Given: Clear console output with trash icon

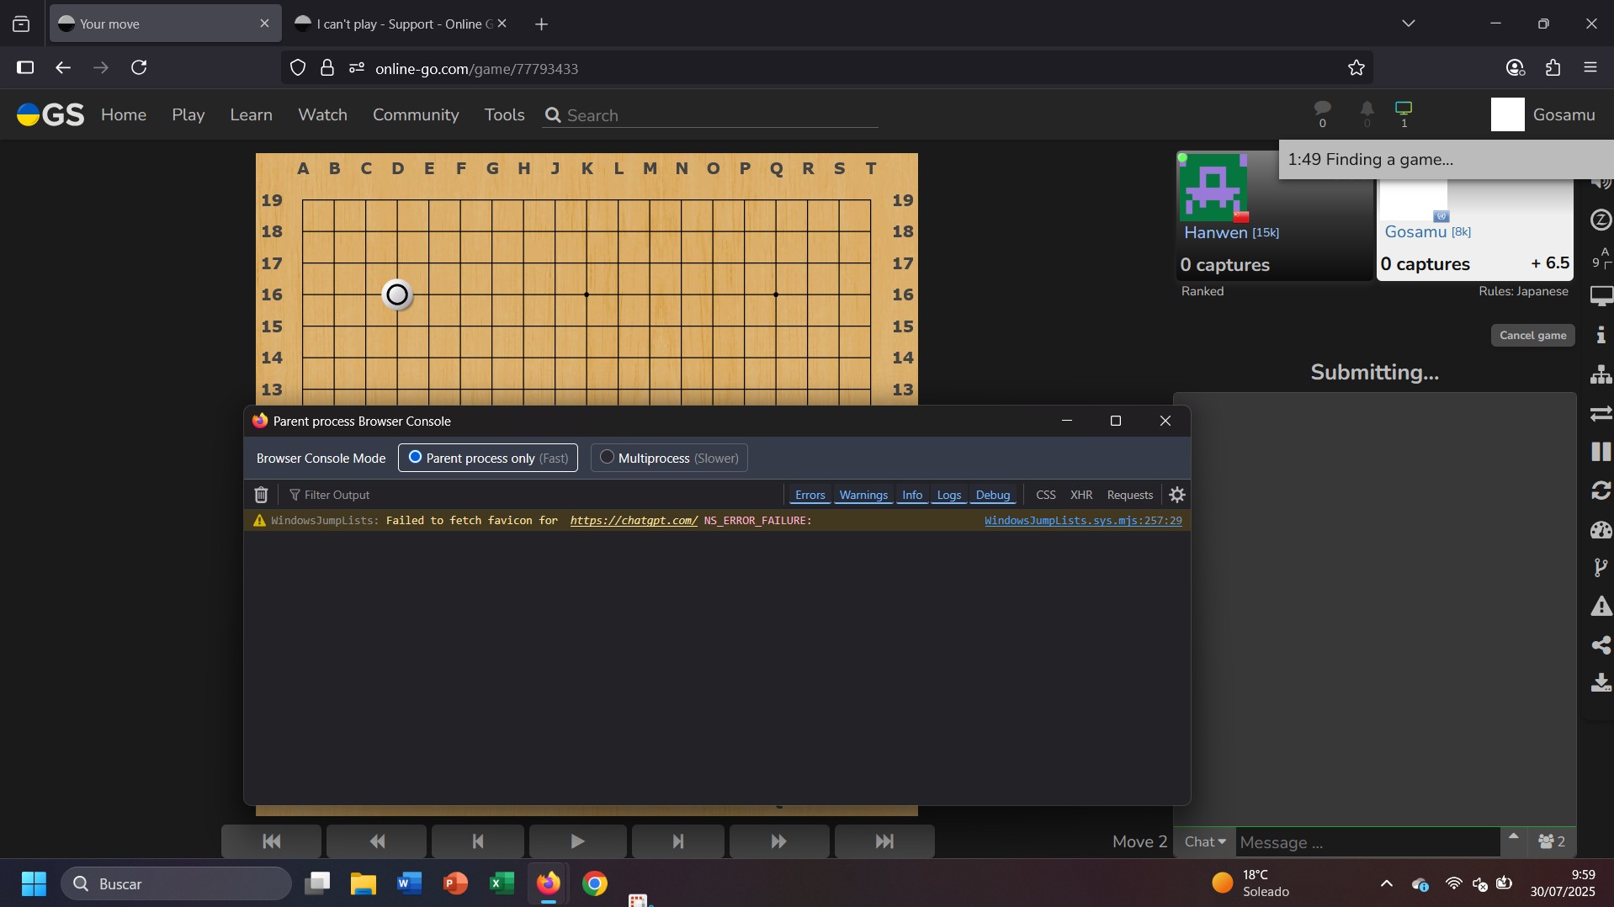Looking at the screenshot, I should (261, 495).
